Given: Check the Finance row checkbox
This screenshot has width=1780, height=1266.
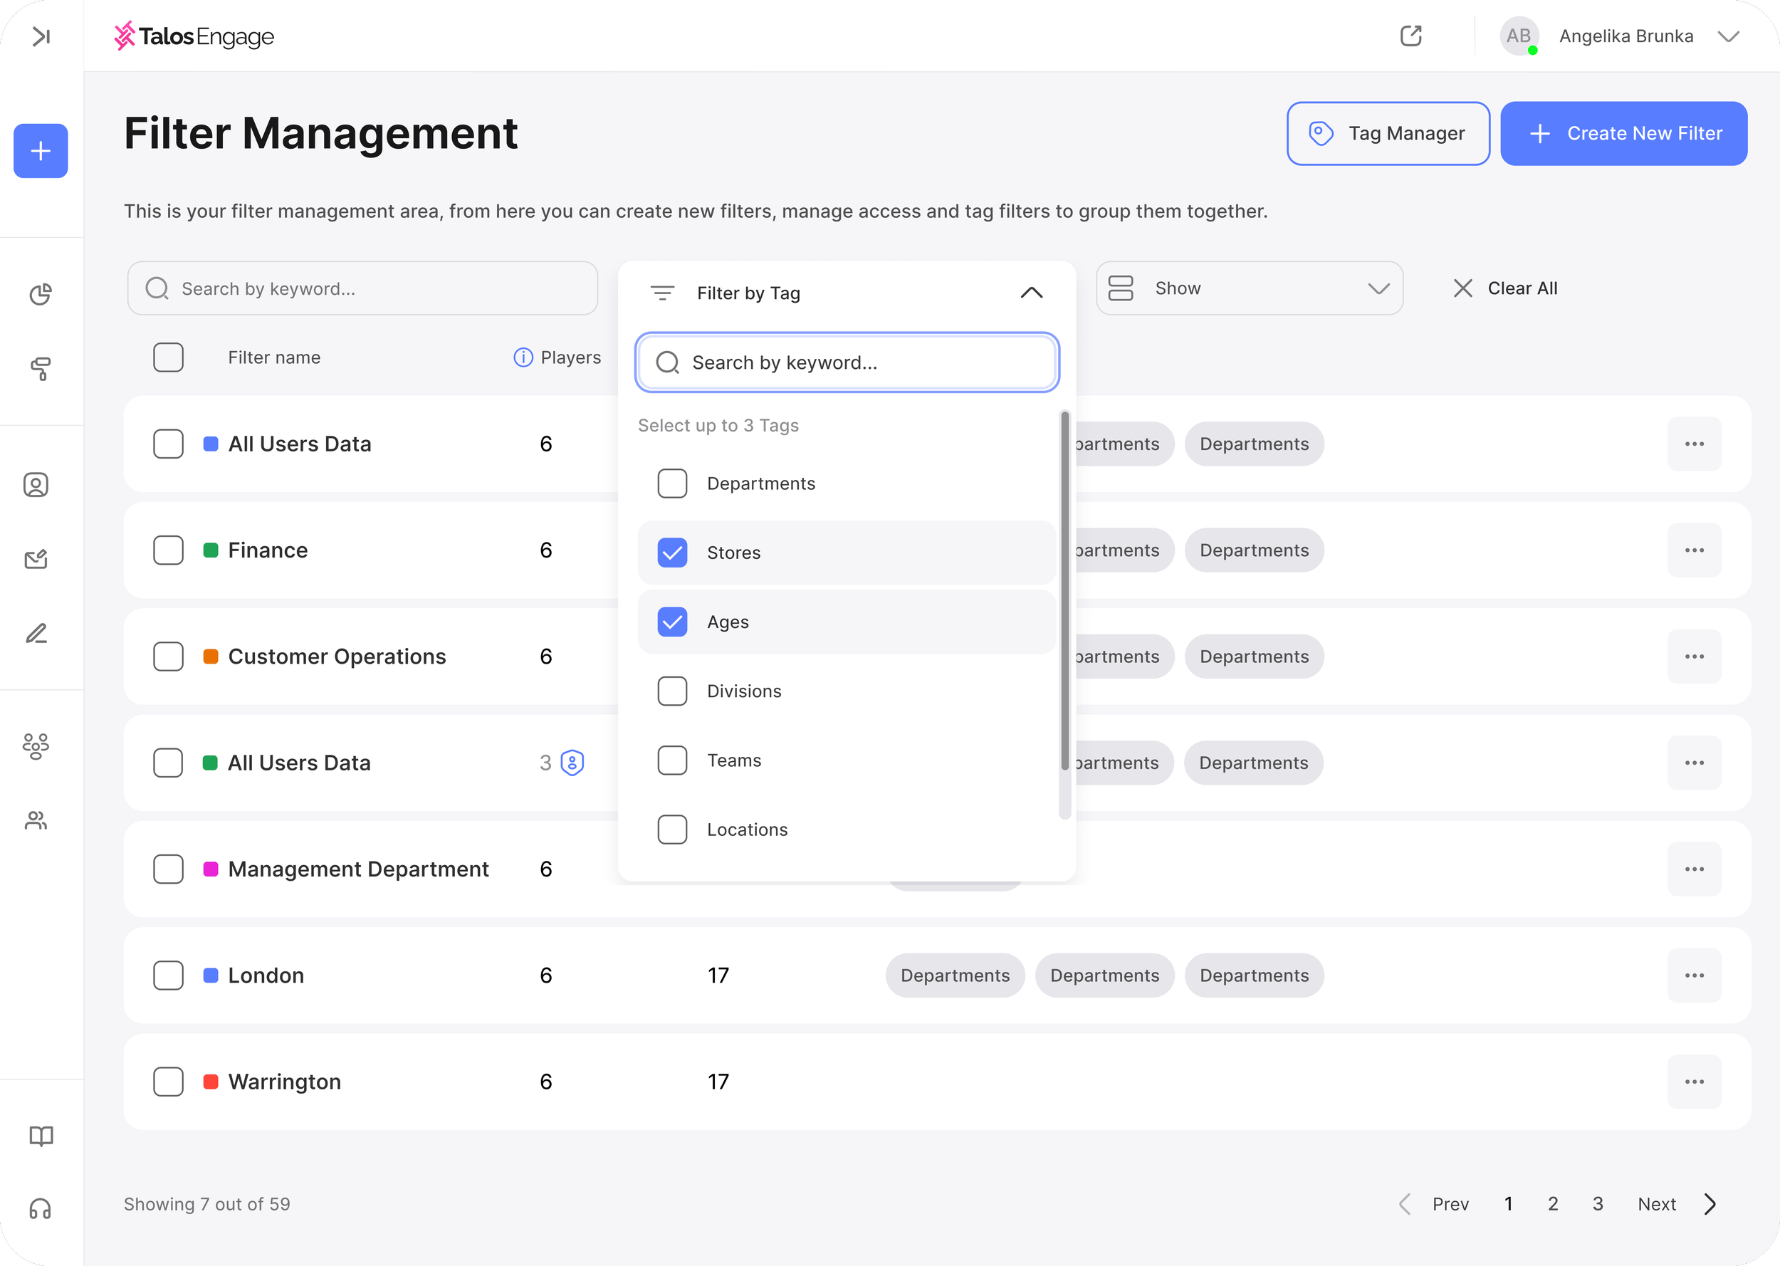Looking at the screenshot, I should pyautogui.click(x=168, y=550).
